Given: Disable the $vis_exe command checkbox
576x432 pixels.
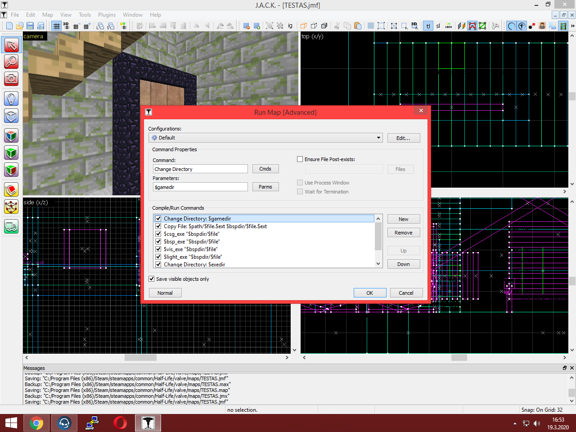Looking at the screenshot, I should (x=158, y=249).
